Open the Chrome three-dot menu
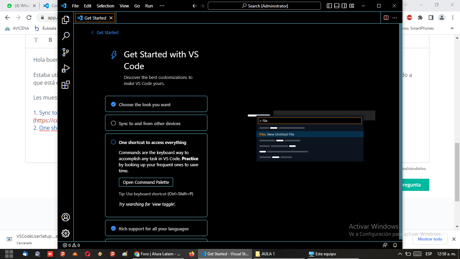Screen dimensions: 460x259 point(452,18)
